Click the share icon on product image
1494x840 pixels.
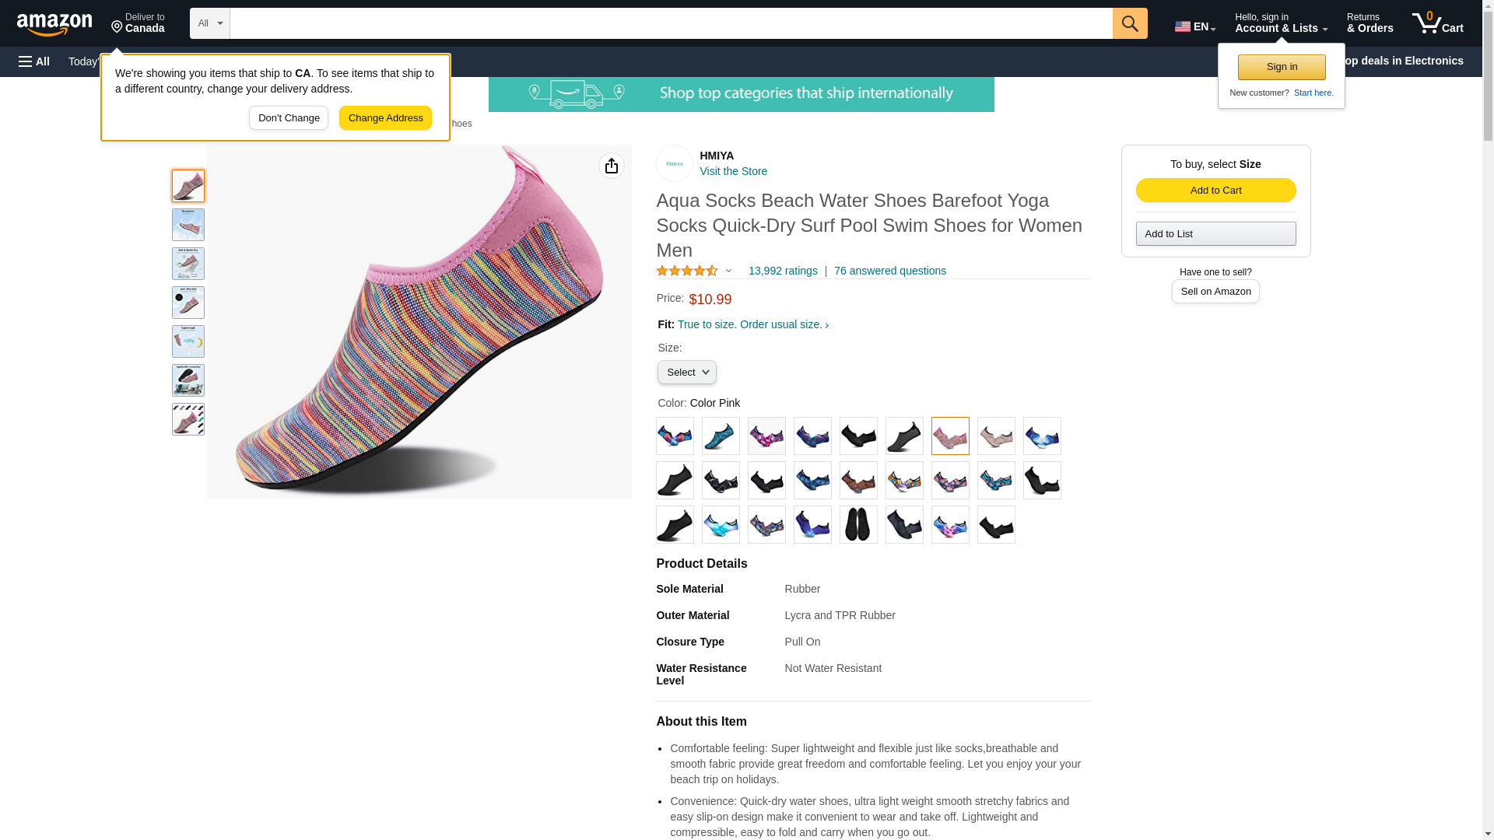611,166
